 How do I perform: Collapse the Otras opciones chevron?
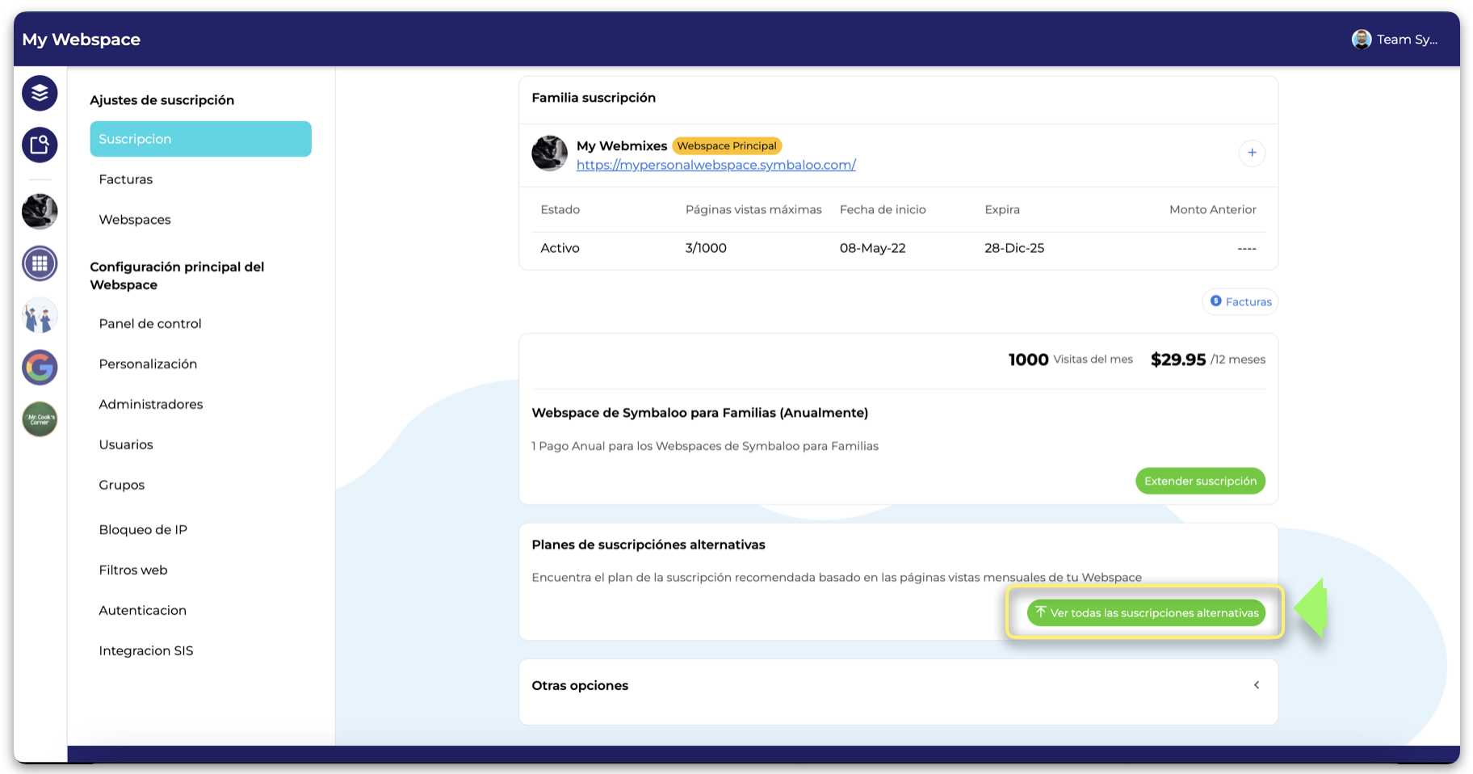coord(1257,685)
